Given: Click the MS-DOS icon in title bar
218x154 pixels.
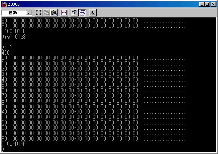Looking at the screenshot, I should pos(5,4).
